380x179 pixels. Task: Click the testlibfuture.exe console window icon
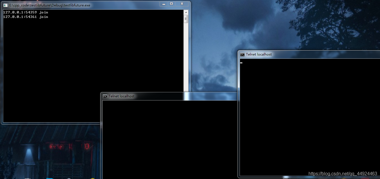[5, 5]
